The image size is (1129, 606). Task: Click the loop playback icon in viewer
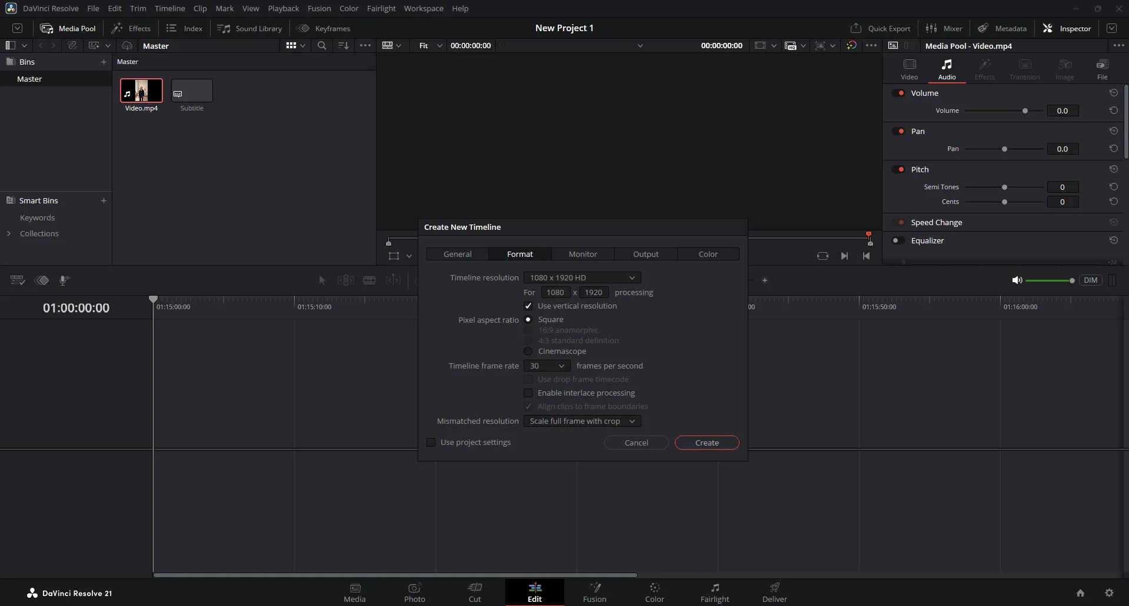click(822, 256)
